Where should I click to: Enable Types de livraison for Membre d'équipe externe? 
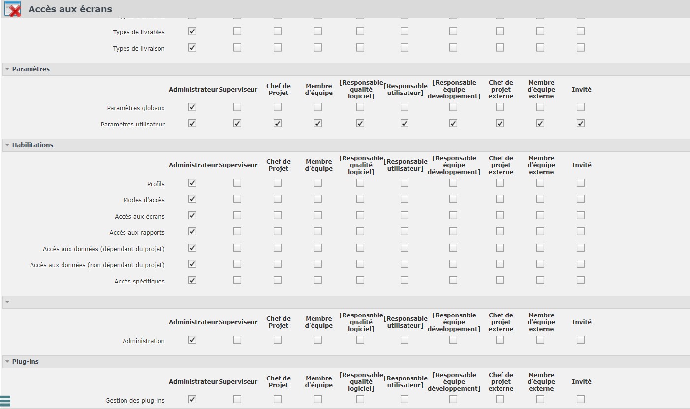[x=540, y=47]
